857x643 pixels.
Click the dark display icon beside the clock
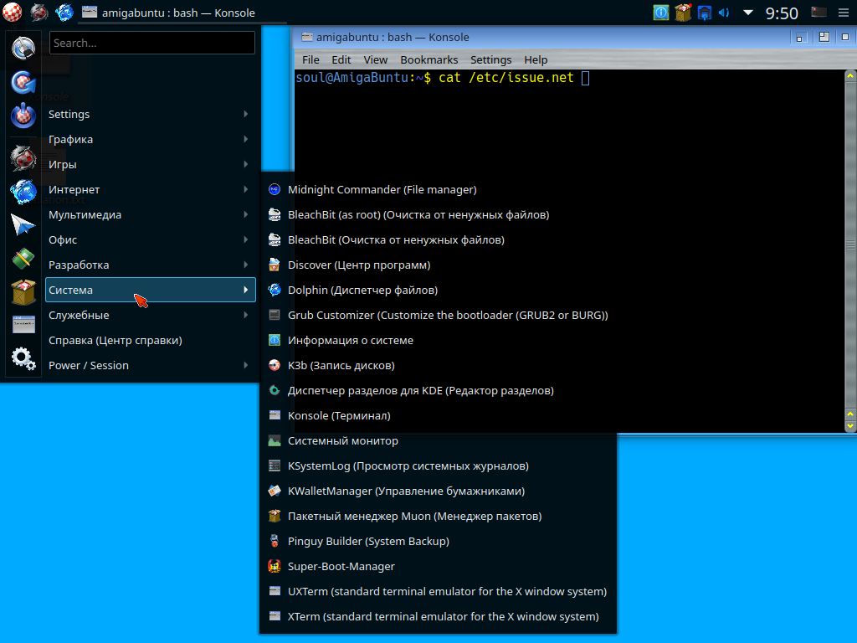[819, 12]
